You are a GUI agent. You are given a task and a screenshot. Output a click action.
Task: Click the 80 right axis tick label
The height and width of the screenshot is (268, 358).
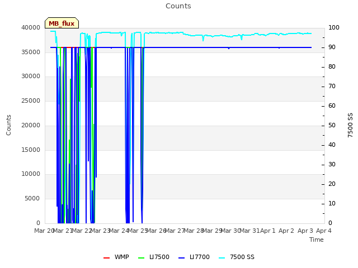(x=332, y=66)
